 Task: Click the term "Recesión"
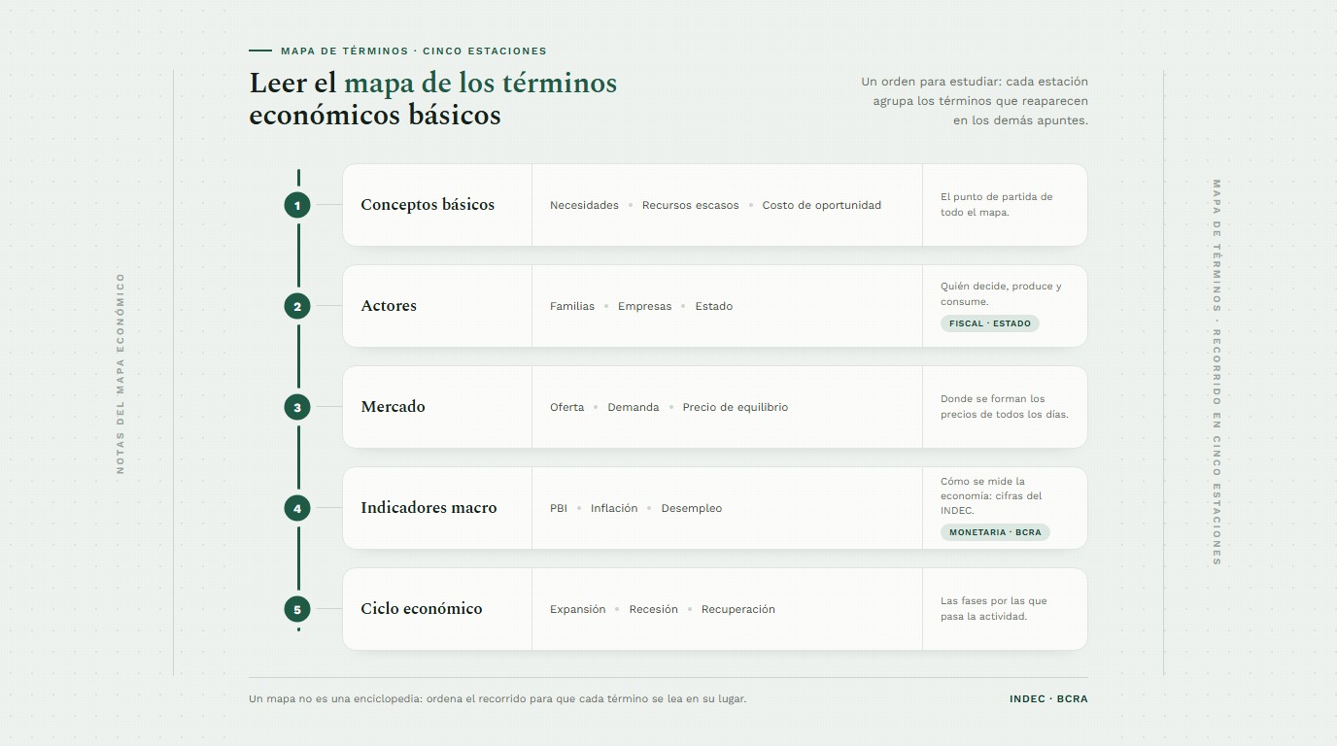654,609
